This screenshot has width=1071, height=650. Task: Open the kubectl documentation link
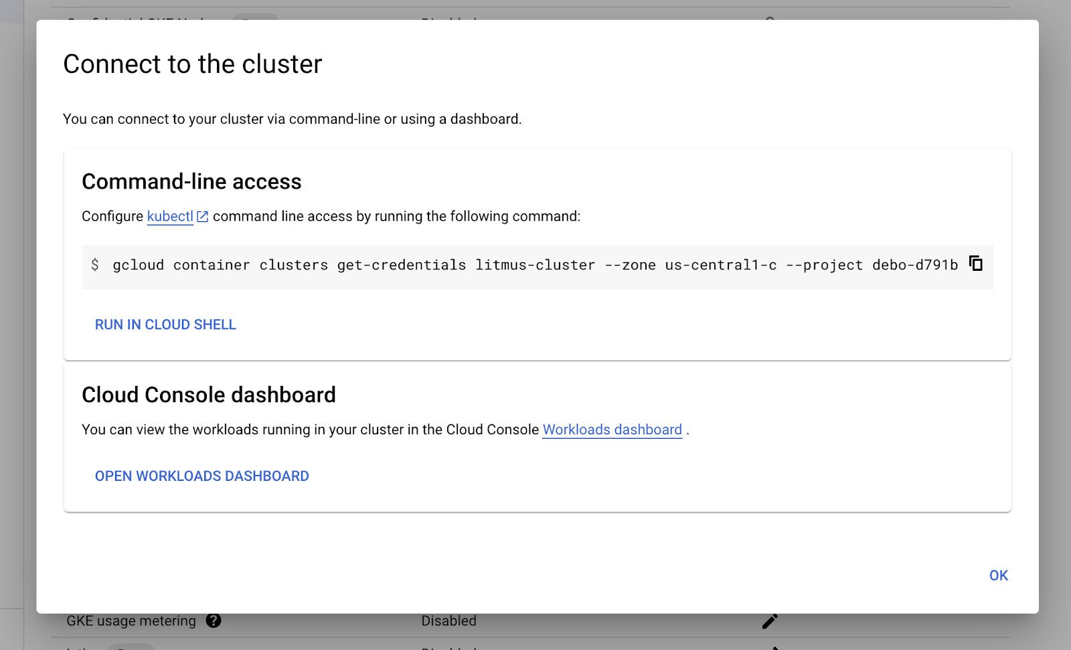tap(169, 216)
